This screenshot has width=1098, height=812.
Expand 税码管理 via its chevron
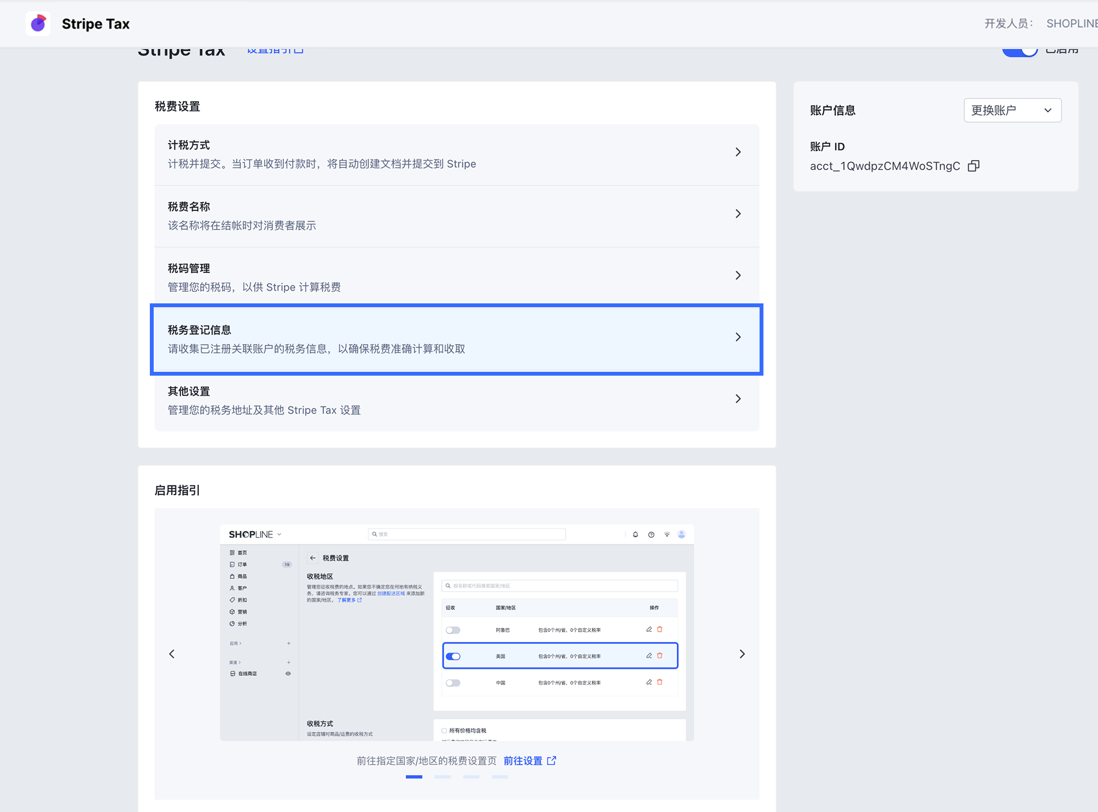[x=738, y=276]
